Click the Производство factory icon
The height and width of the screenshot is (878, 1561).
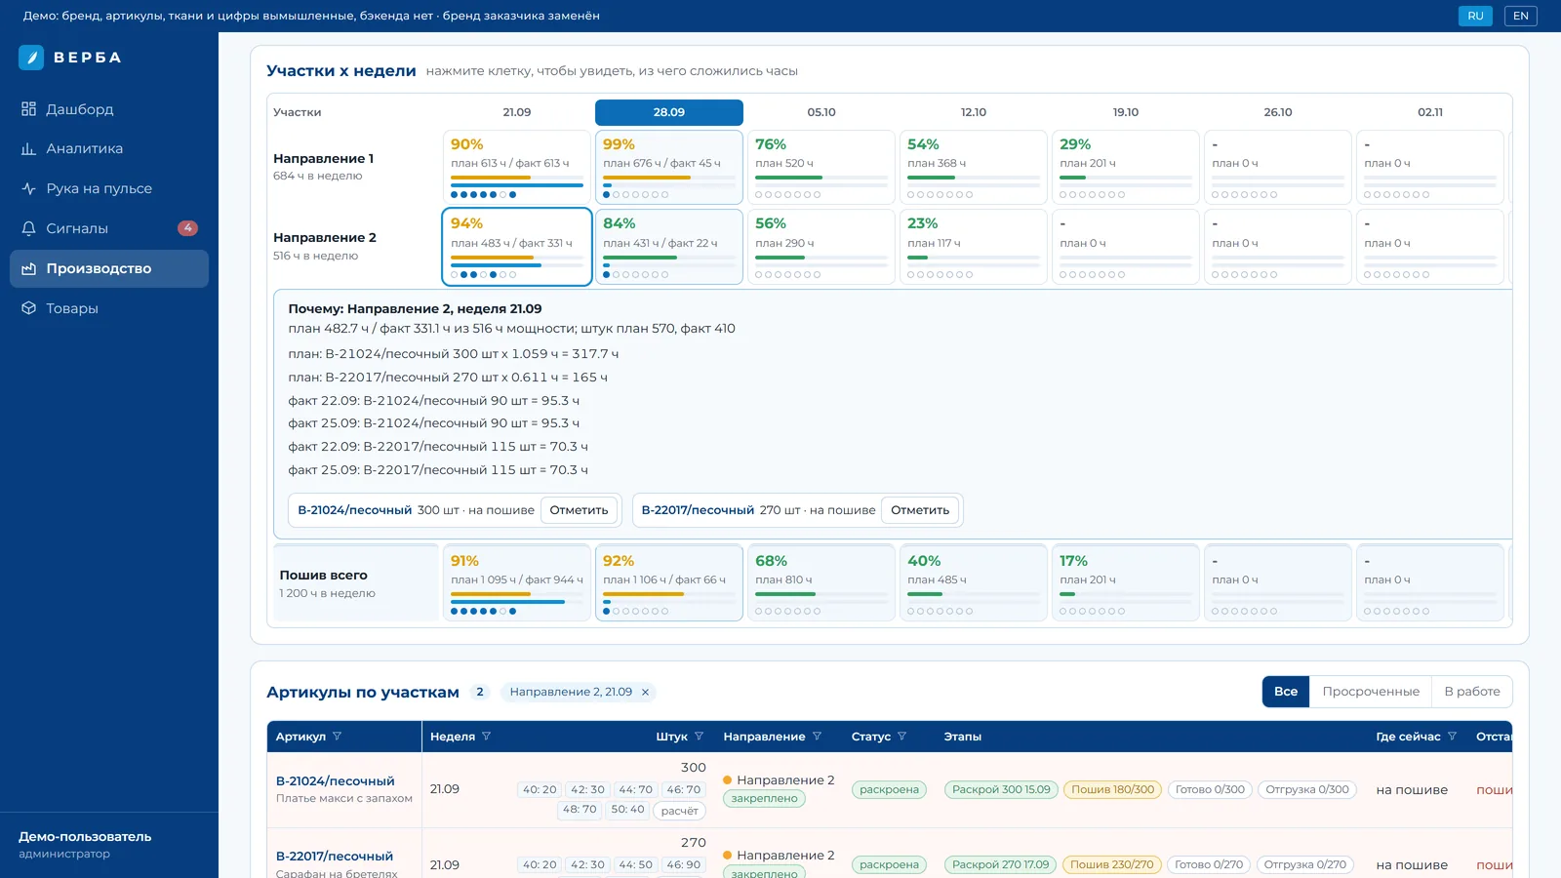coord(28,268)
